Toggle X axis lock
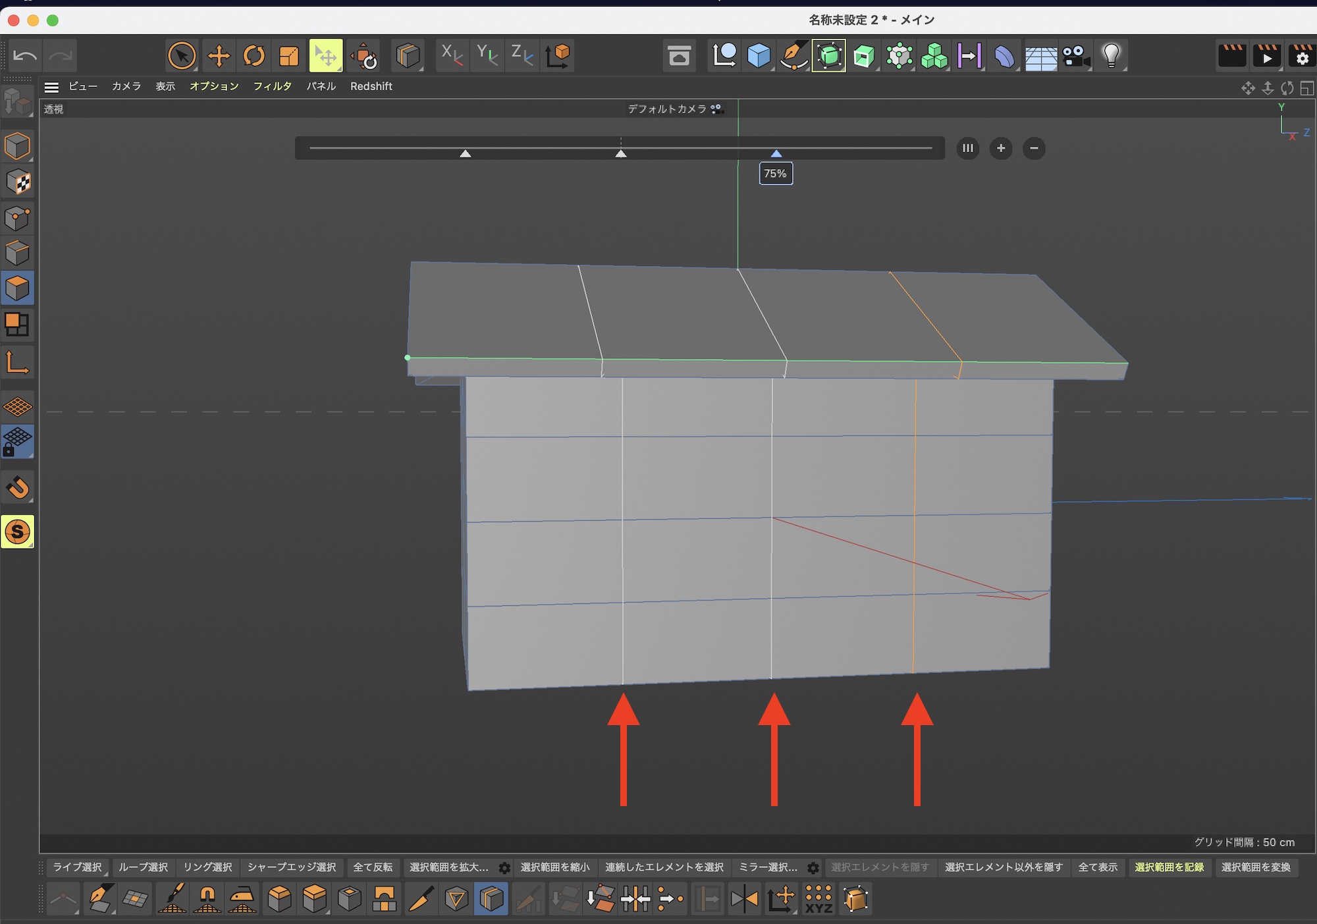This screenshot has height=924, width=1317. click(x=452, y=56)
